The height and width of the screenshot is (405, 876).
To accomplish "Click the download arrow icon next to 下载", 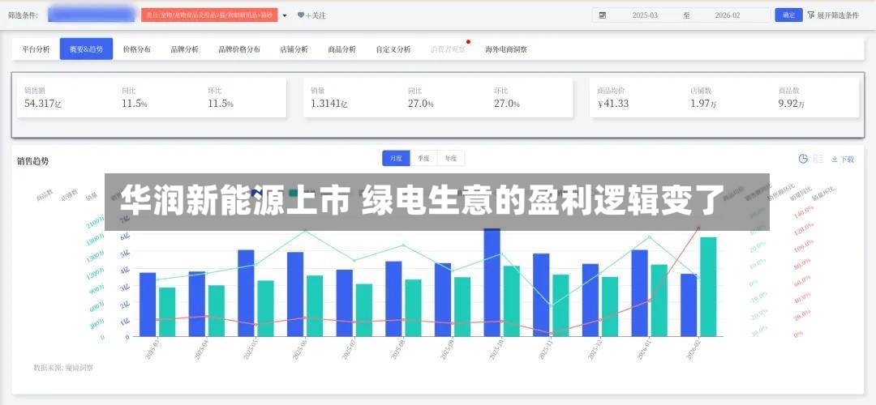I will click(x=834, y=160).
